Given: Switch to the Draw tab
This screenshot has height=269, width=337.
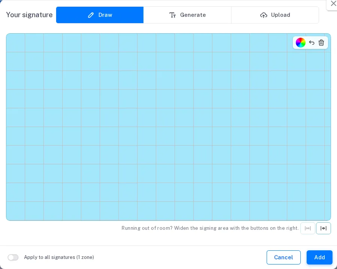Looking at the screenshot, I should pos(100,15).
